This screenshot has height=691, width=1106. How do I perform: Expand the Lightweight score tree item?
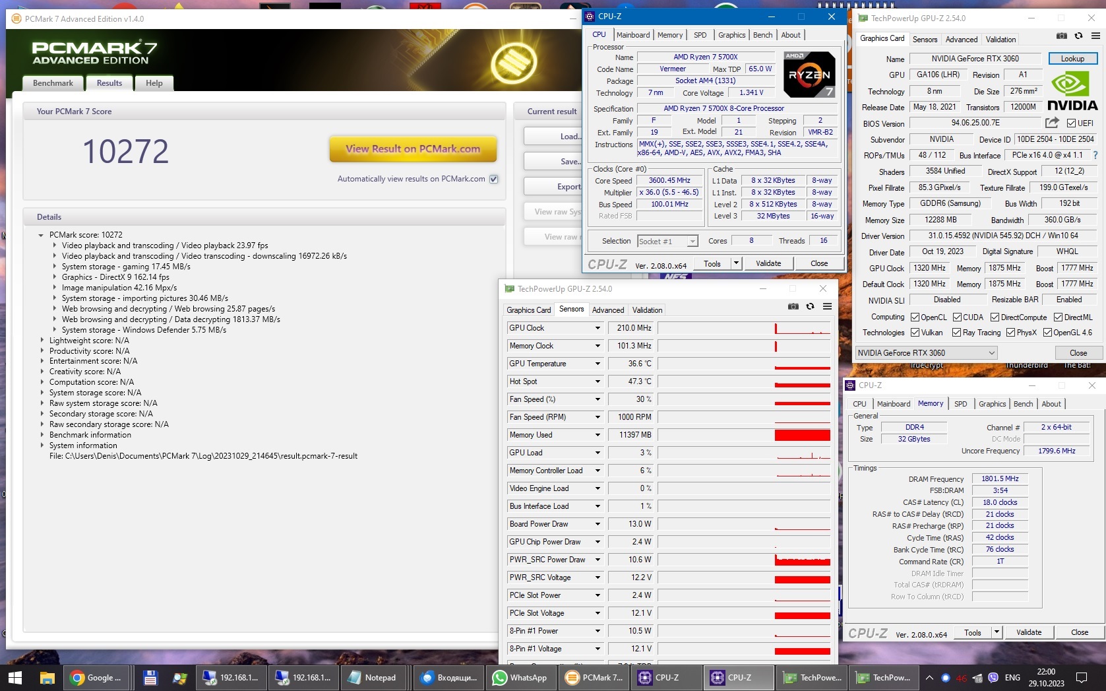[x=42, y=341]
